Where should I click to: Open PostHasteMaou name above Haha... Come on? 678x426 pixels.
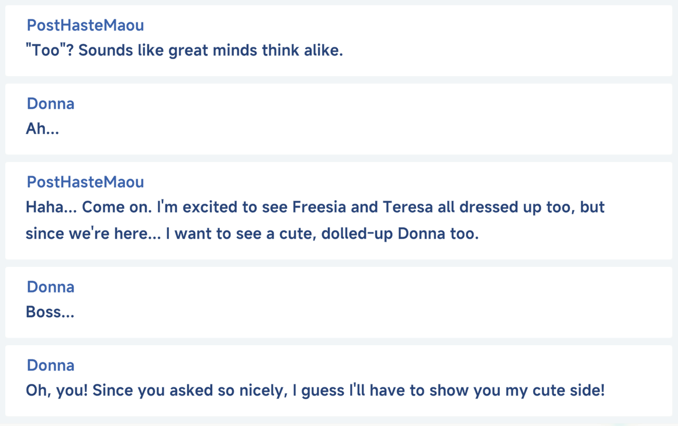point(85,182)
